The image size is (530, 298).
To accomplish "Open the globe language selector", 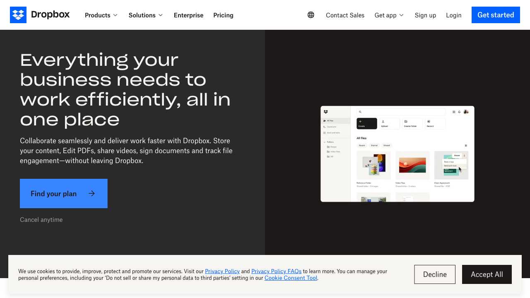I will coord(311,15).
